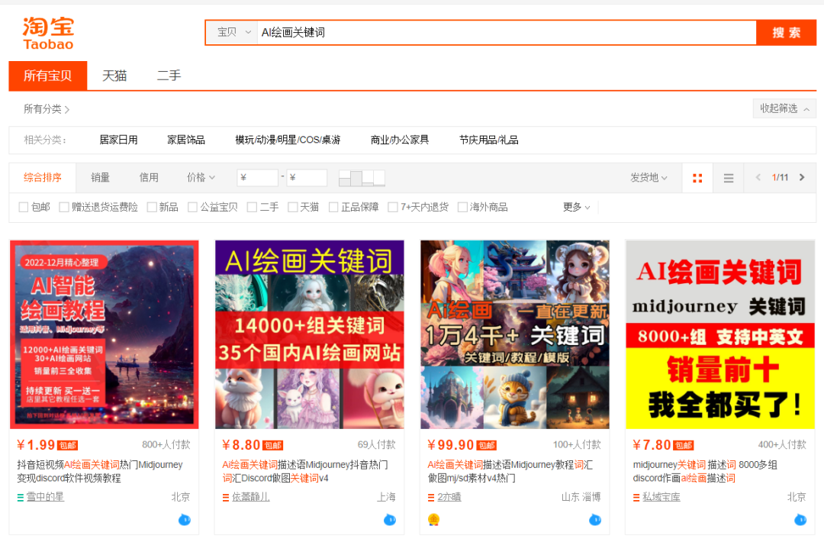Visit seller 雪中的星 shop link
This screenshot has height=539, width=824.
pyautogui.click(x=45, y=497)
